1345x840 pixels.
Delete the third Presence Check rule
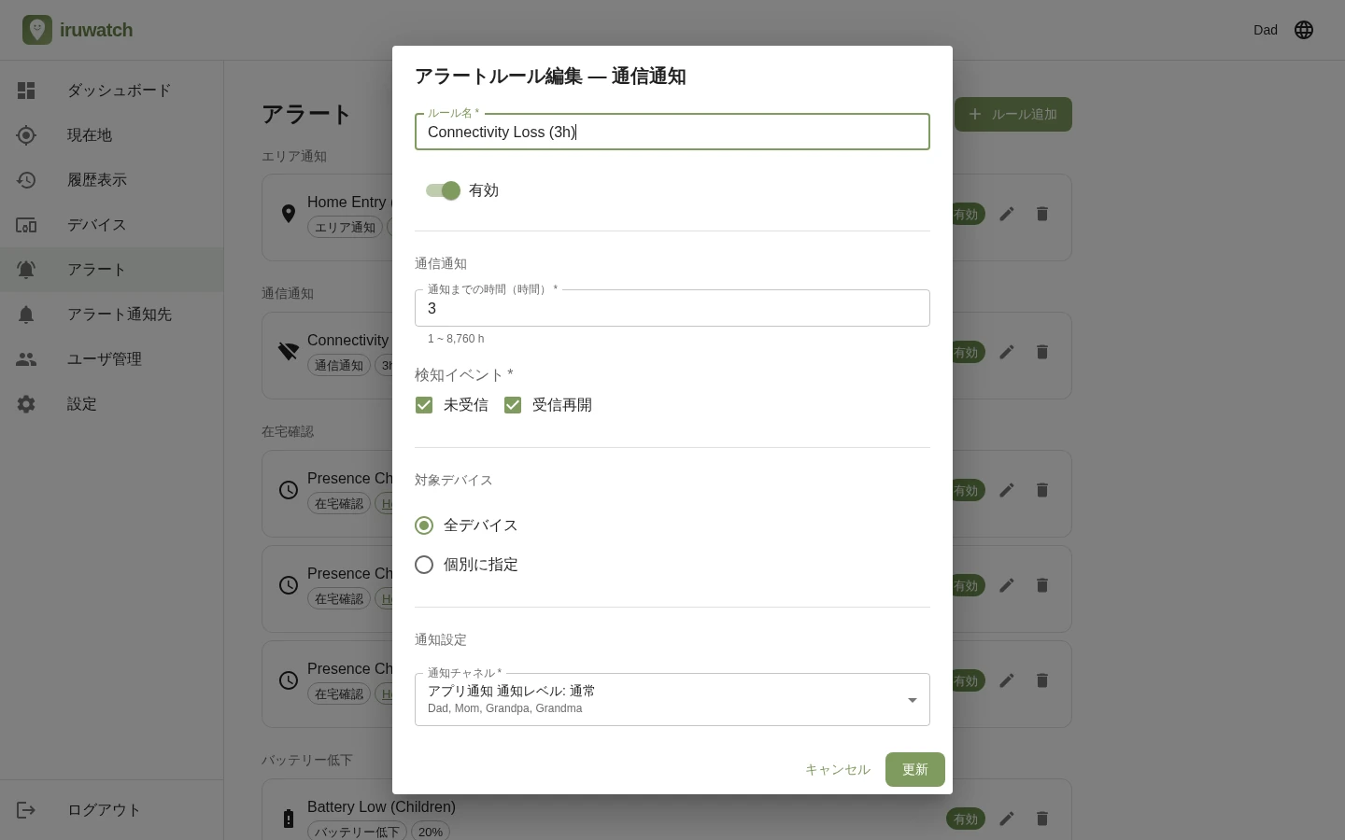(x=1042, y=680)
